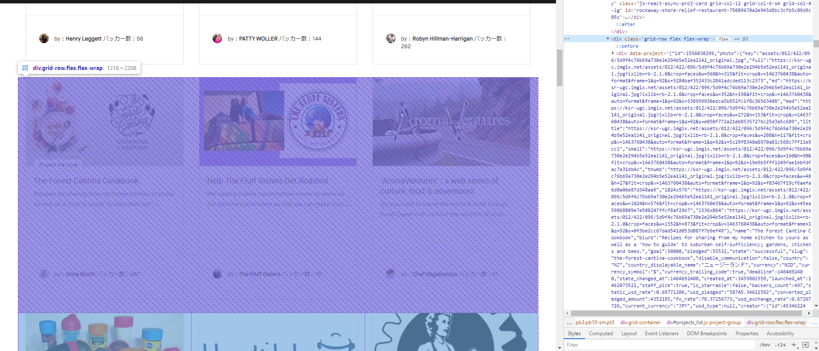
Task: Click The Forest Cantina blurb starting 'Recipes for sharing'
Action: 104,199
